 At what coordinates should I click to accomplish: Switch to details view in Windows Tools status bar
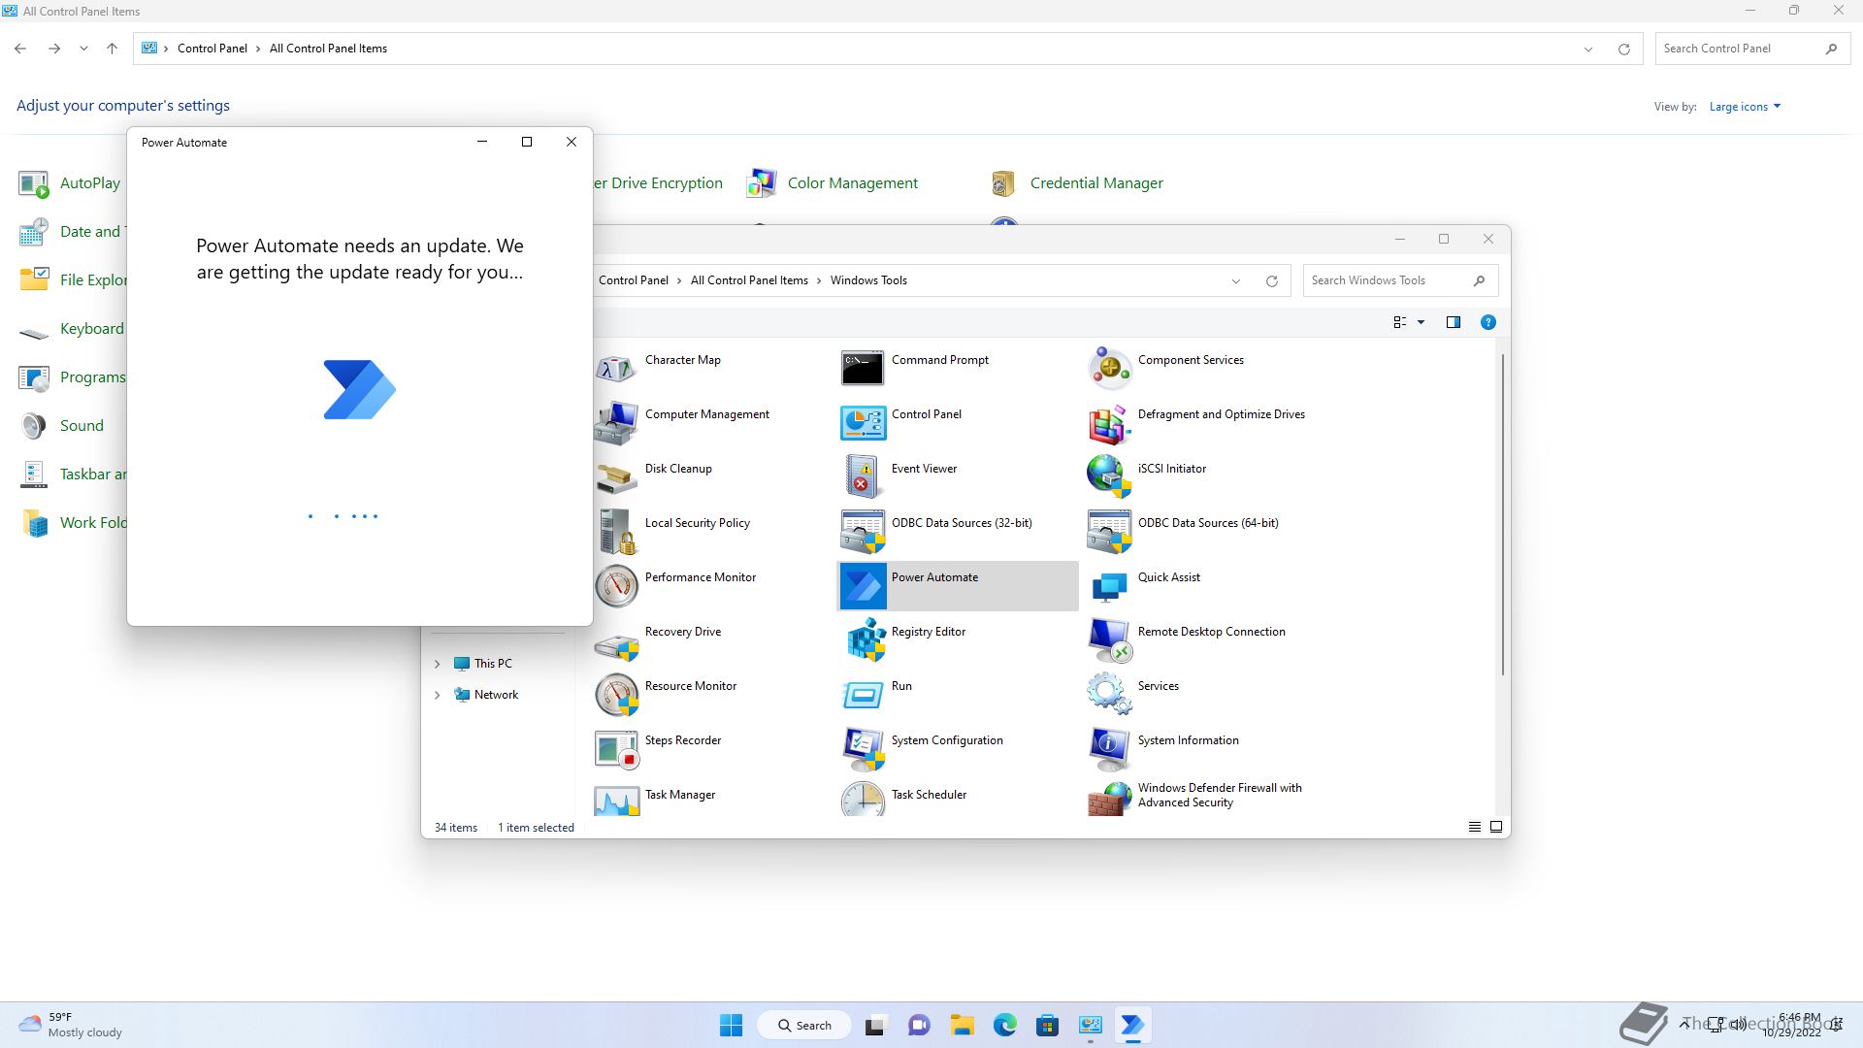[x=1475, y=827]
